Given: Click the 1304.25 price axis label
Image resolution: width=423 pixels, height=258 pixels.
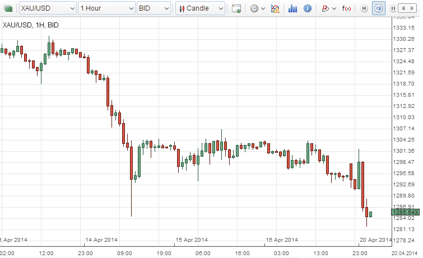Looking at the screenshot, I should pos(403,140).
